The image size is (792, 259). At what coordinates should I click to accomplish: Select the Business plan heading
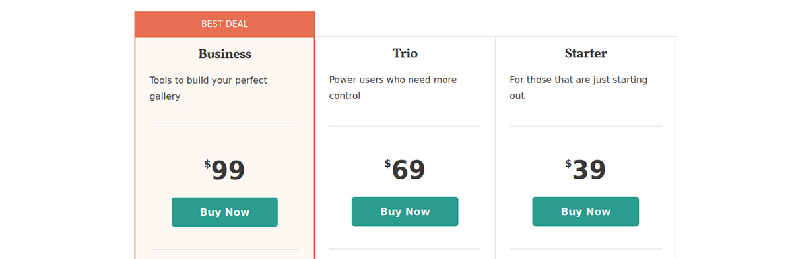coord(224,54)
